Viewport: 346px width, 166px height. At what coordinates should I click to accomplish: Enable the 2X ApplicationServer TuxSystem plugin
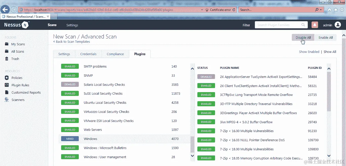206,77
